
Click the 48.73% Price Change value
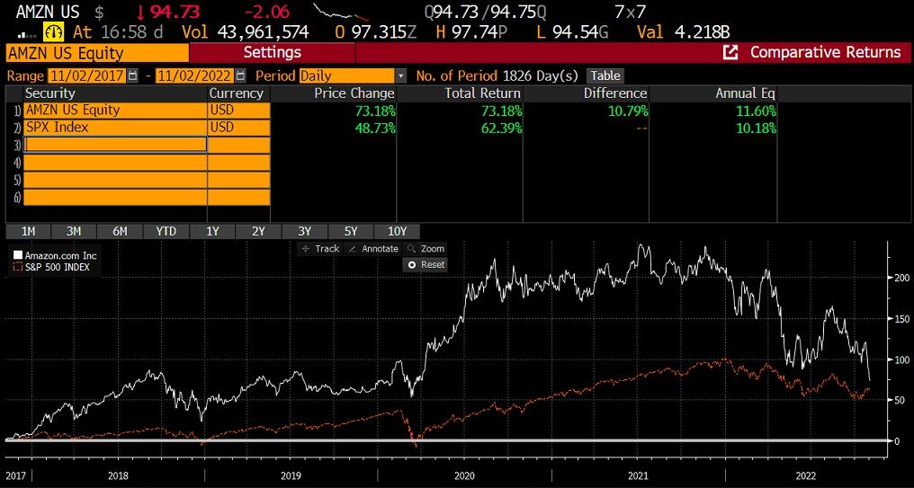tap(375, 128)
